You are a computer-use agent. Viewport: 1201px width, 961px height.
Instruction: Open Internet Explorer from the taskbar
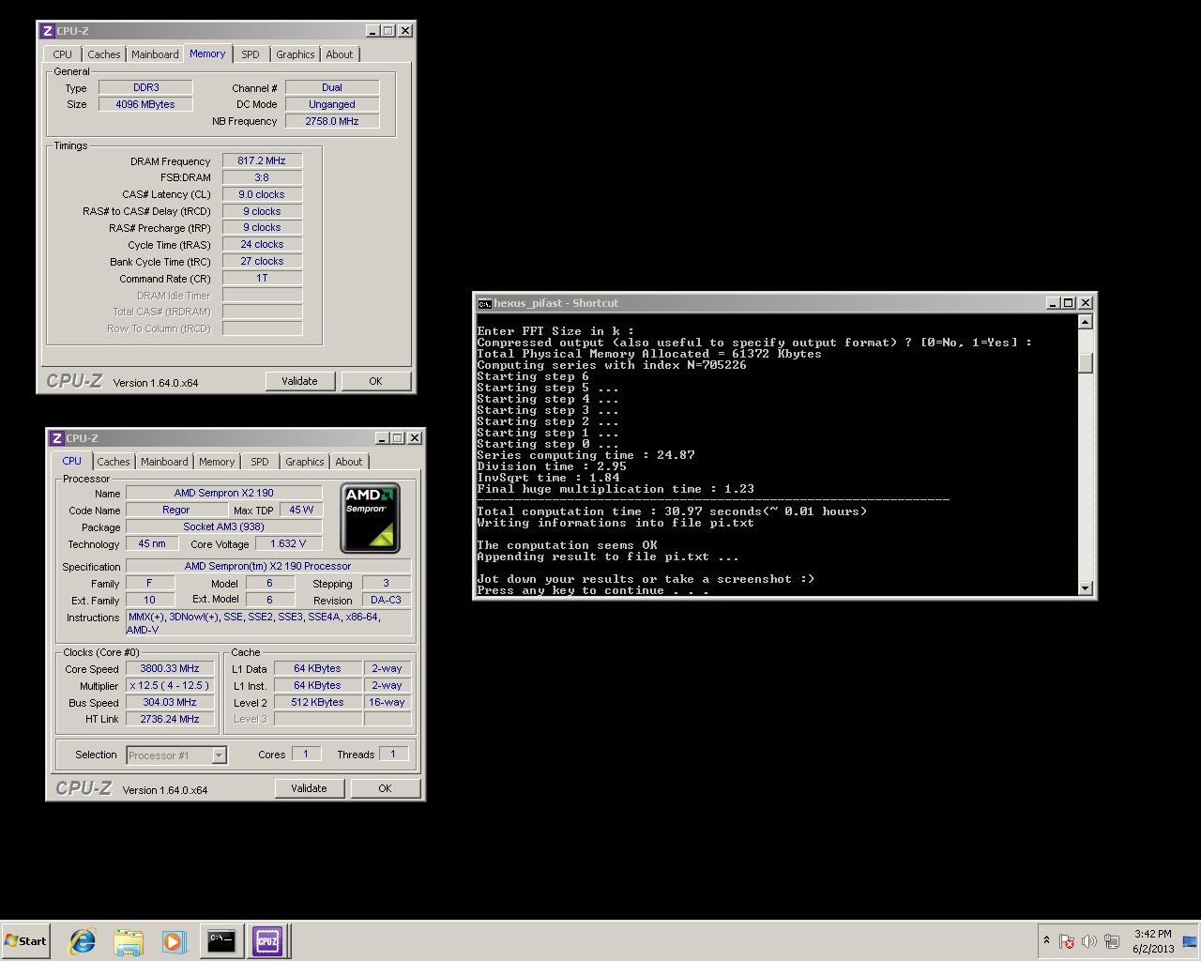83,940
